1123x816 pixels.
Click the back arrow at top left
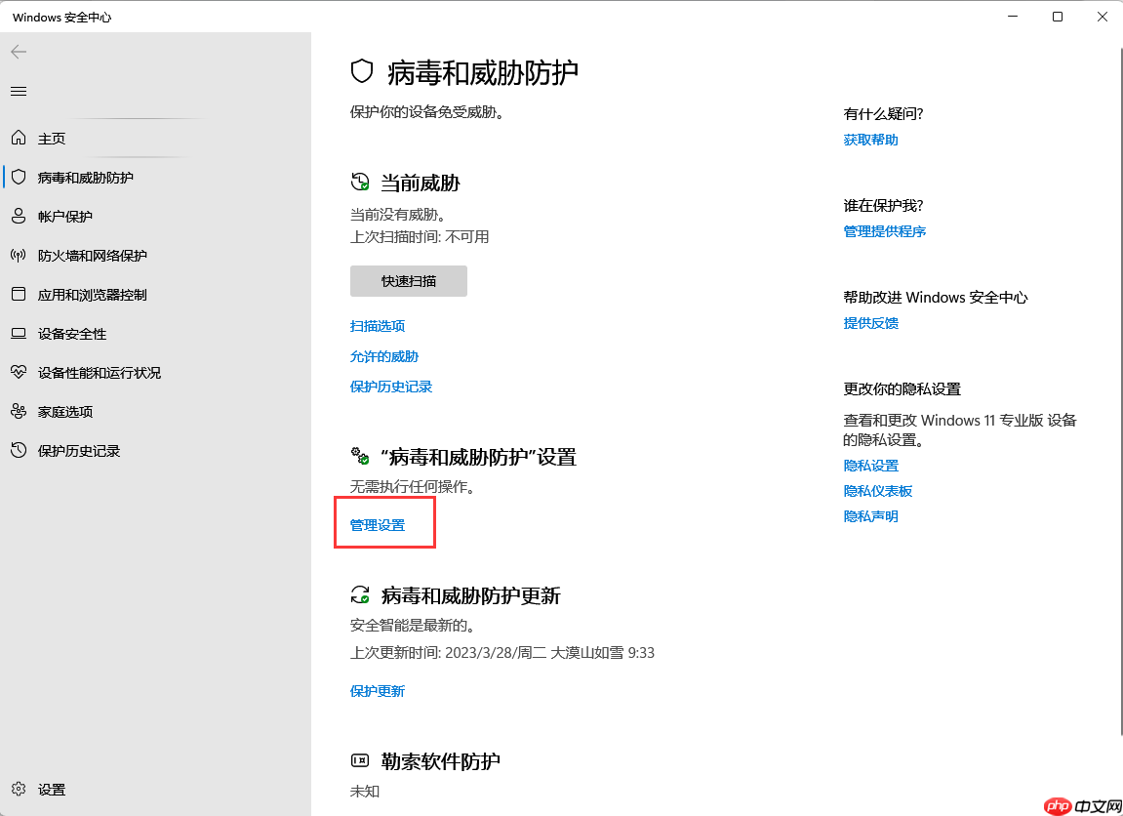tap(19, 52)
